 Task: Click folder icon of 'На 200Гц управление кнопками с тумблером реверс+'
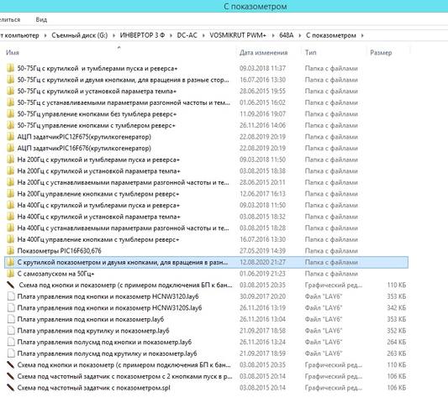(11, 194)
